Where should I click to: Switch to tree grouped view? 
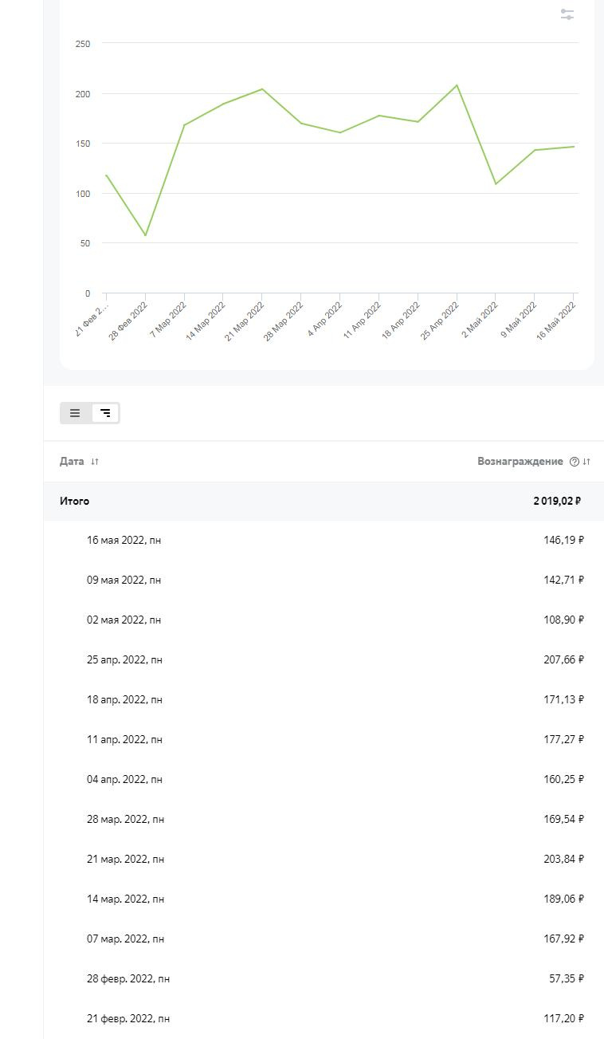105,413
